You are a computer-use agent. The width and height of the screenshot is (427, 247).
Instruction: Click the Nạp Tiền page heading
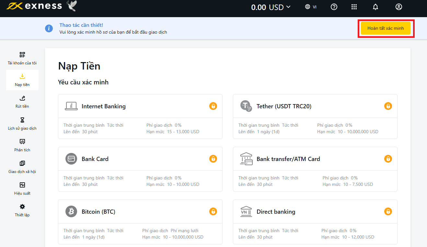coord(79,66)
